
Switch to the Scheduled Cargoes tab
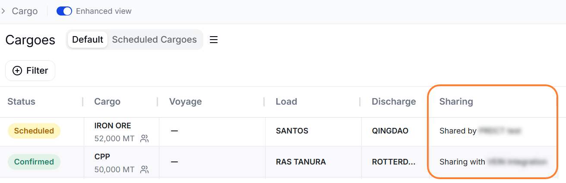tap(155, 40)
